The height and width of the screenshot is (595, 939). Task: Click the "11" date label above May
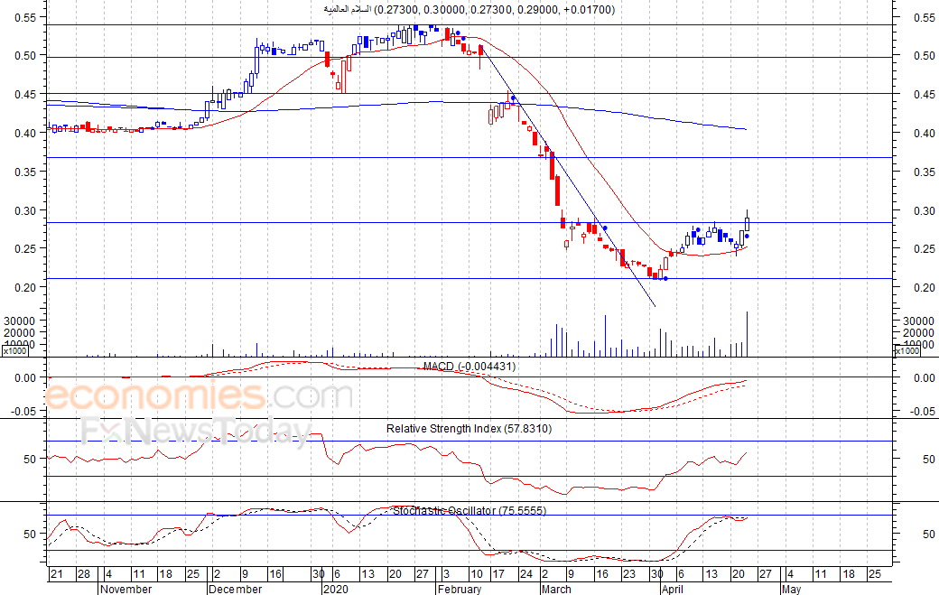point(821,574)
